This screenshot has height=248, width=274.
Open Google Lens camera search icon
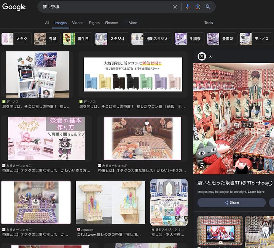(198, 7)
